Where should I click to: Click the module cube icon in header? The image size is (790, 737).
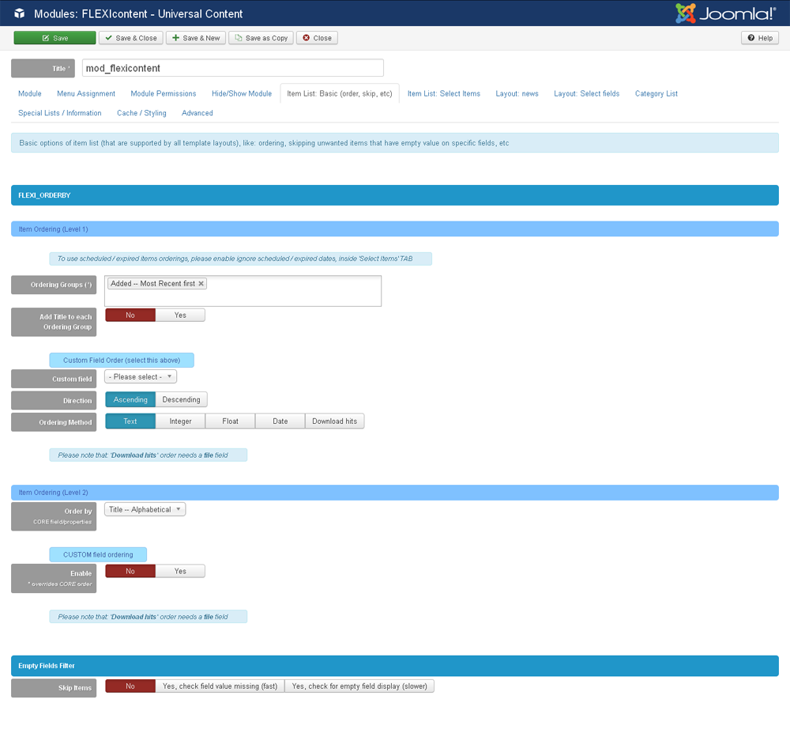20,13
